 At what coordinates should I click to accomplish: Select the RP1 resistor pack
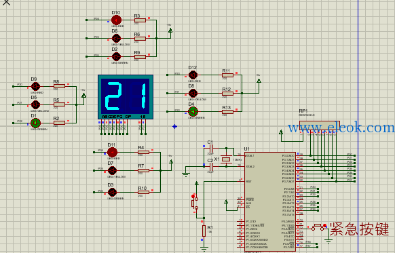(x=320, y=126)
